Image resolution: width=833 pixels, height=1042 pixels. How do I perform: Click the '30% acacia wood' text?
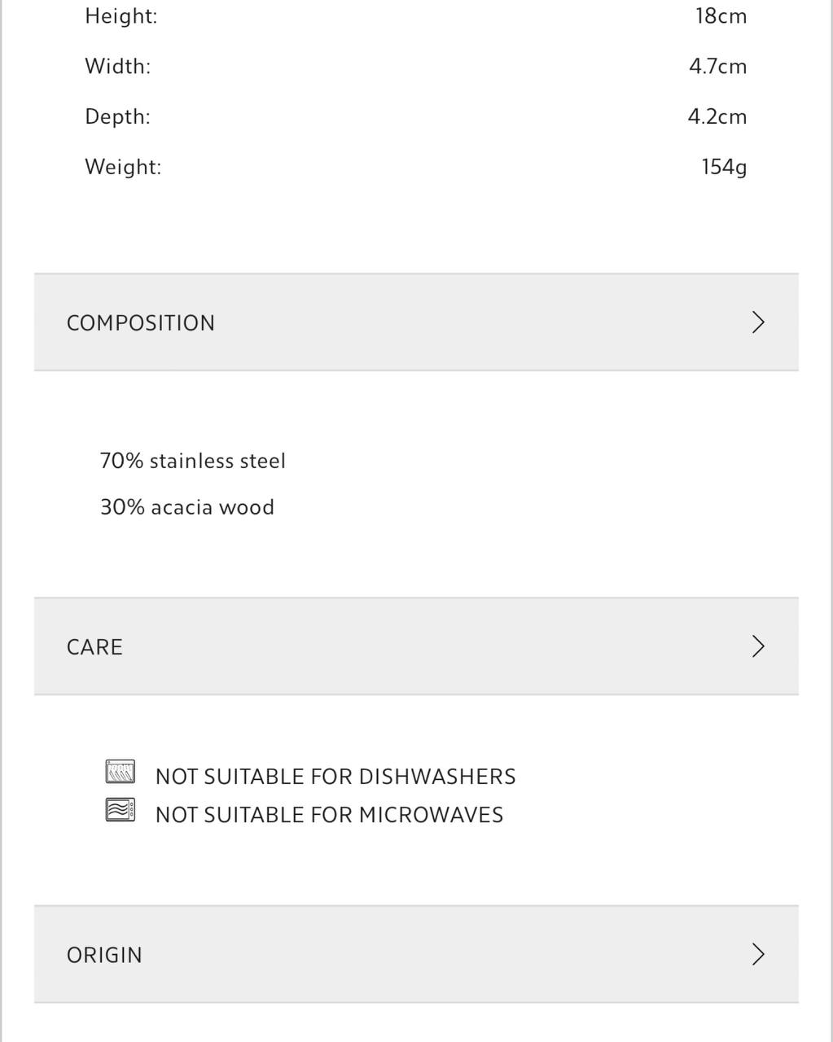pos(186,507)
